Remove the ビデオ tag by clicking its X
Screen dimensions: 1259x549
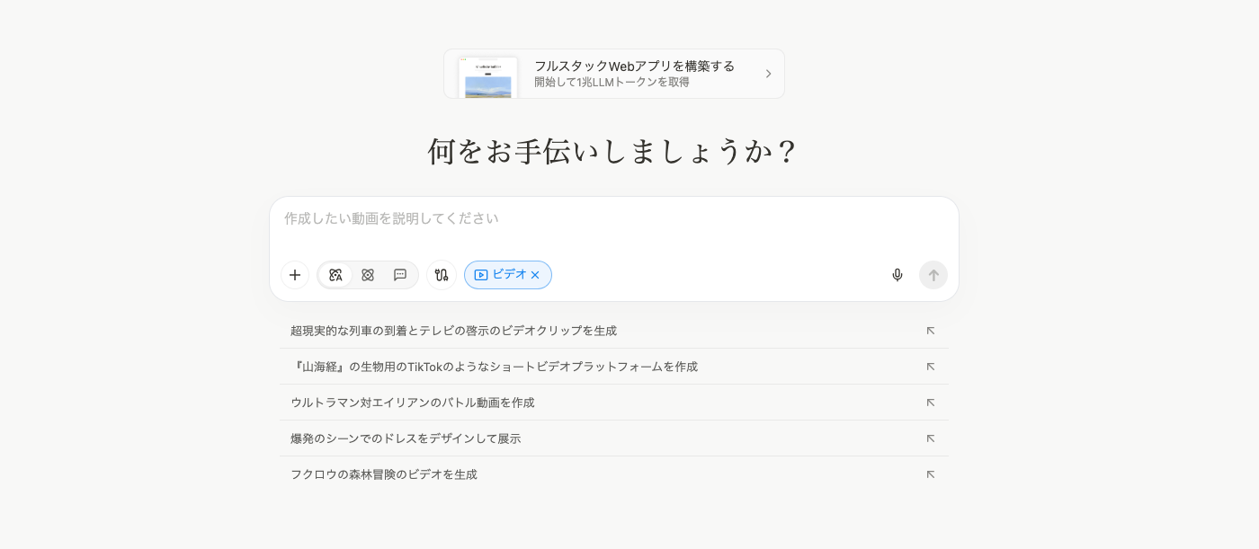tap(535, 275)
